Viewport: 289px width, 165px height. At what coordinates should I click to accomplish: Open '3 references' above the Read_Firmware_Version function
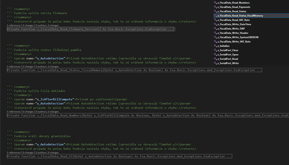click(14, 25)
